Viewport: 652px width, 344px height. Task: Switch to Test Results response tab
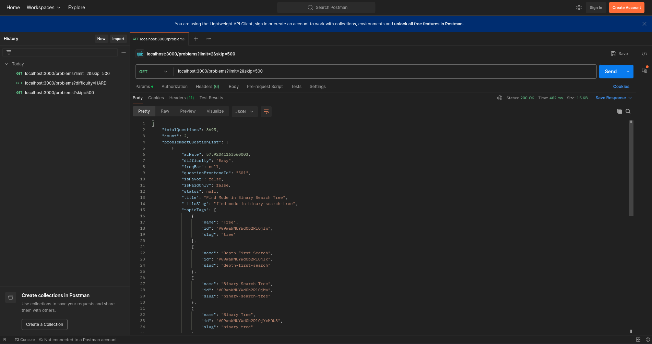tap(211, 98)
